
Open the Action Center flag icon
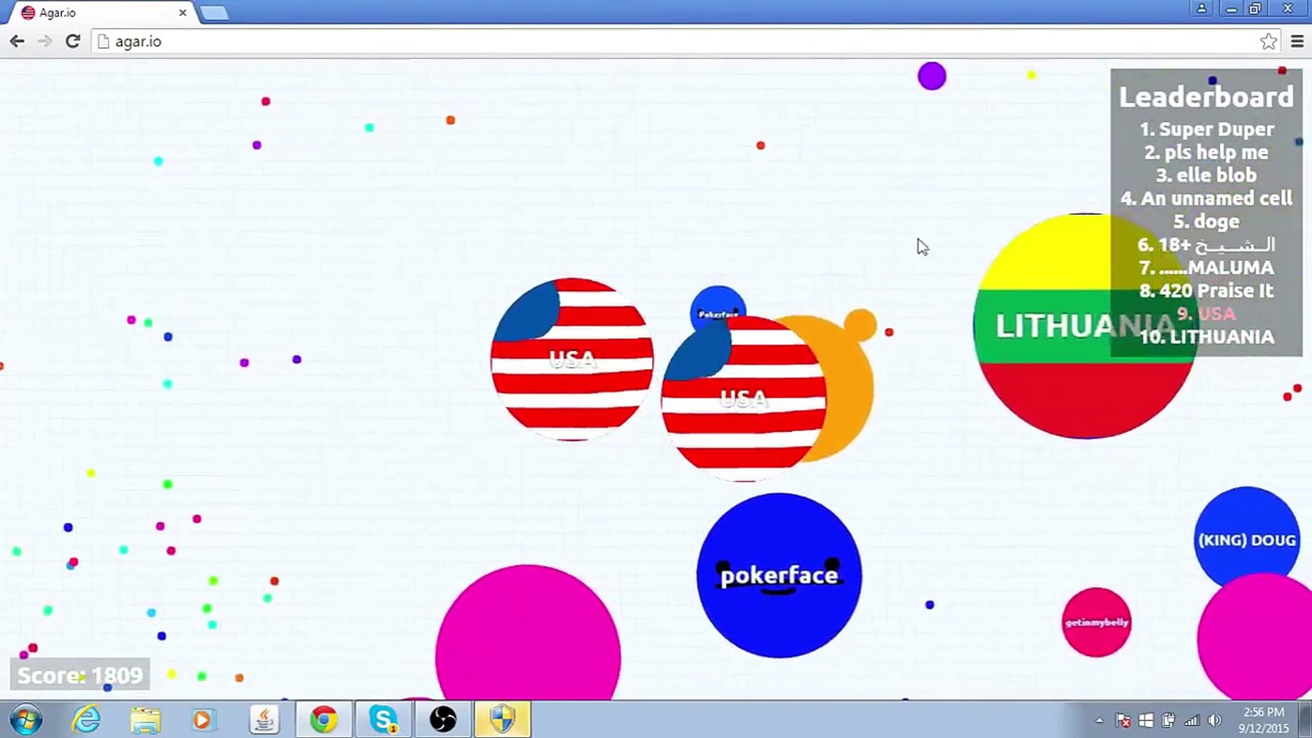[x=1123, y=720]
